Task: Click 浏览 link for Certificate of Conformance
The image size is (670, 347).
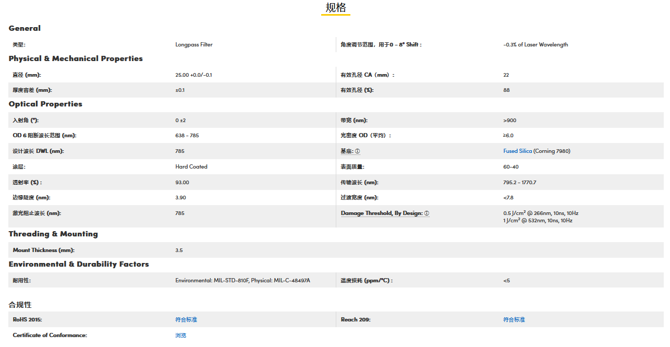Action: [x=181, y=335]
